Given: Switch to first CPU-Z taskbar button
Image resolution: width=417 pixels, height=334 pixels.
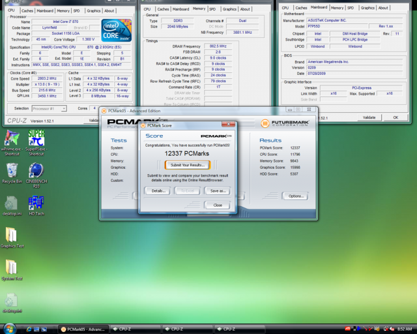Looking at the screenshot, I should [135, 329].
